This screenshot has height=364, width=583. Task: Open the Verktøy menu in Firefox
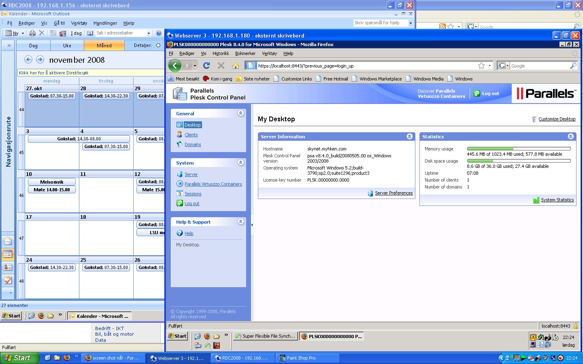pyautogui.click(x=269, y=53)
